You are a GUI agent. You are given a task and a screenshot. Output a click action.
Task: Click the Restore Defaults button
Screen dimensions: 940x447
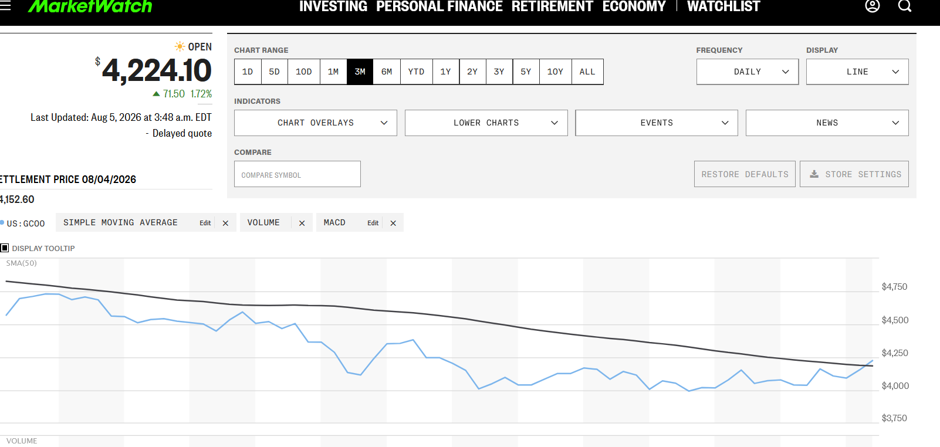745,174
